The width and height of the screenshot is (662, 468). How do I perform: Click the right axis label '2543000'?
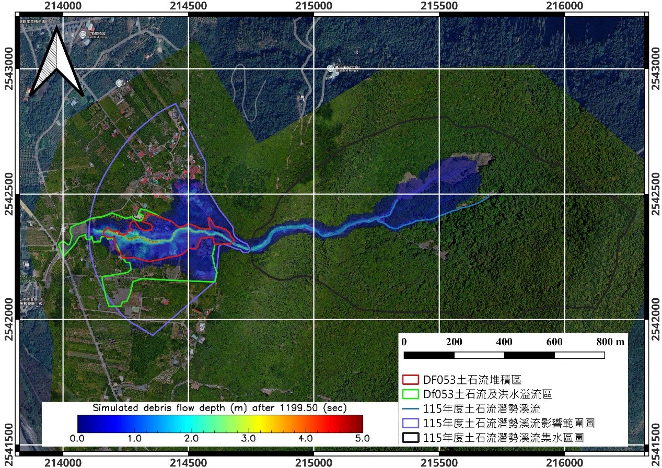(x=656, y=68)
